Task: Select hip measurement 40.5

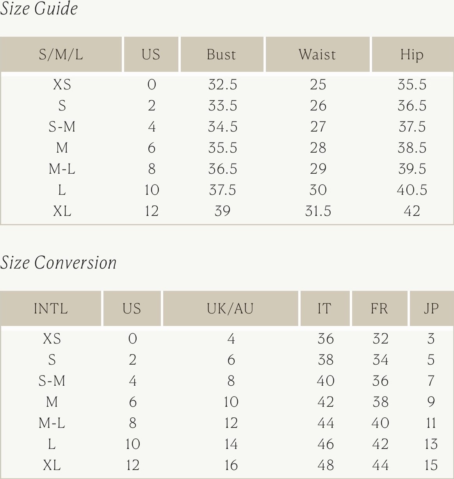Action: pyautogui.click(x=412, y=190)
